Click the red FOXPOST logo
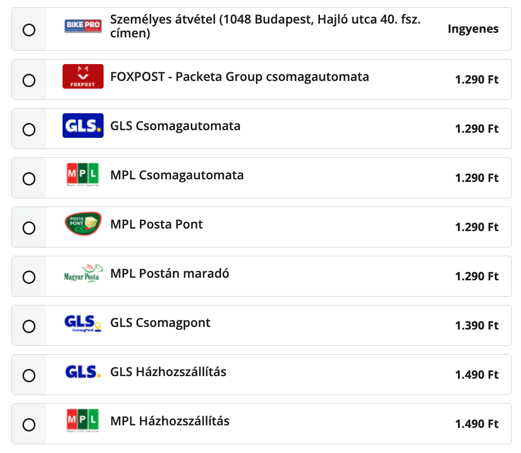 (x=83, y=76)
